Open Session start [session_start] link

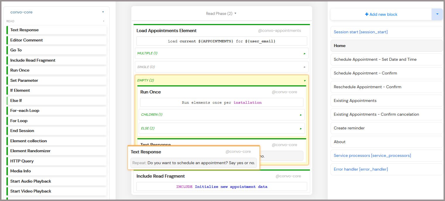click(x=360, y=32)
